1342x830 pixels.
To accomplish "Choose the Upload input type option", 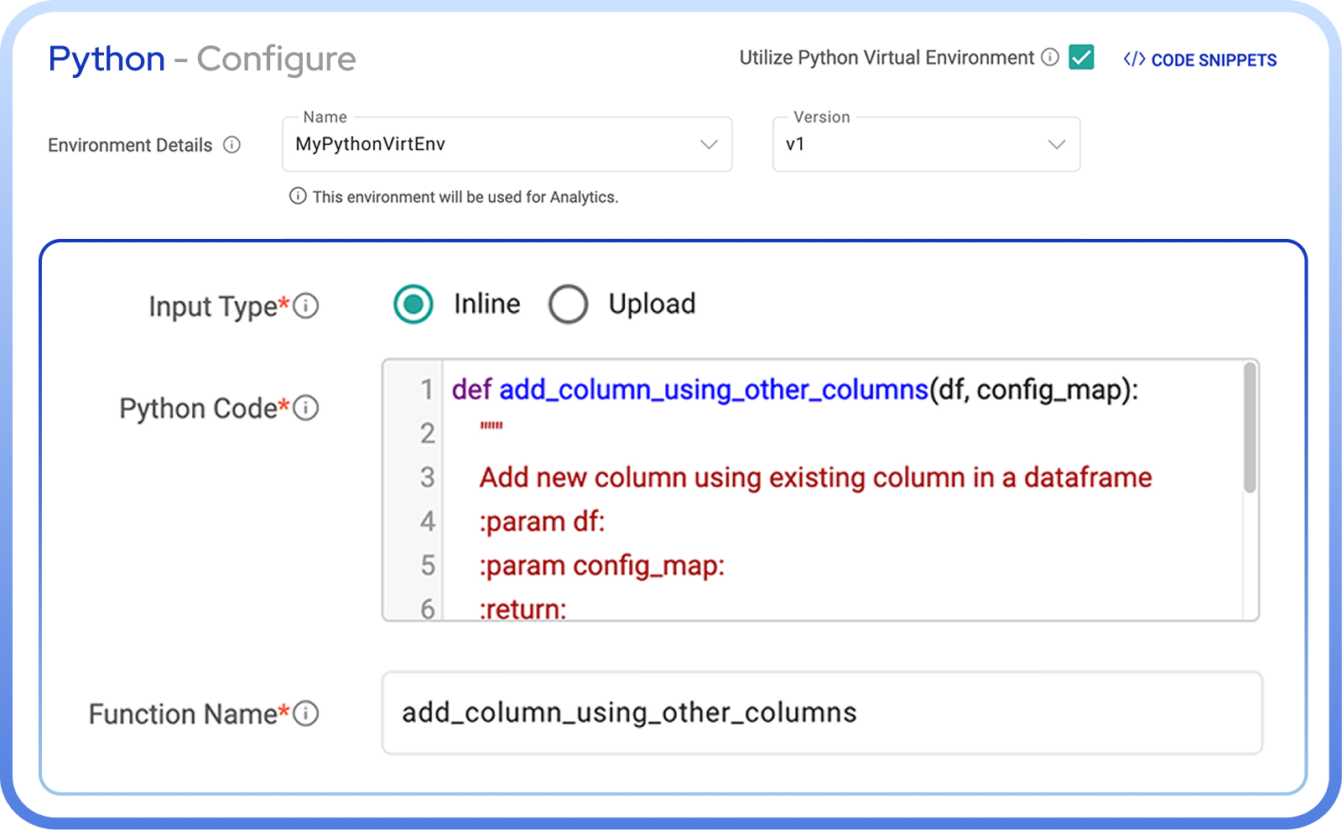I will (568, 304).
